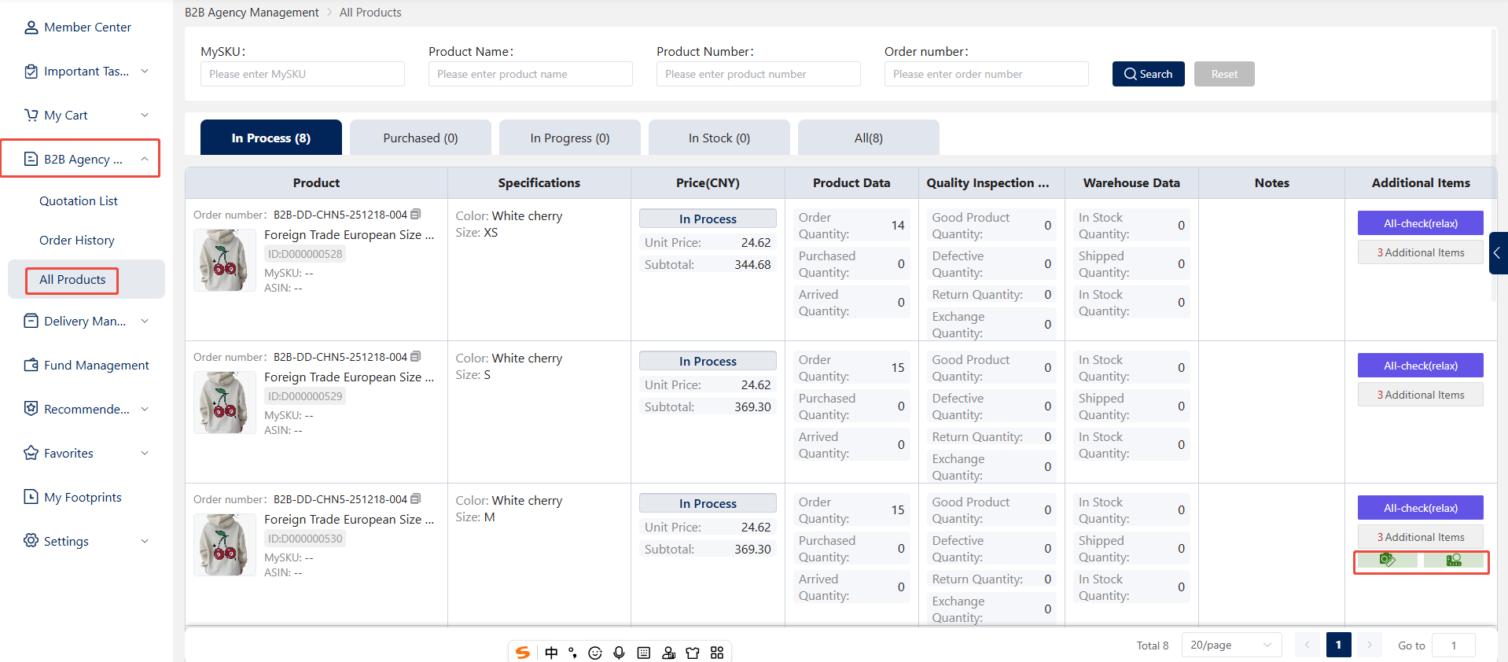
Task: Expand the Settings sidebar section
Action: click(x=86, y=541)
